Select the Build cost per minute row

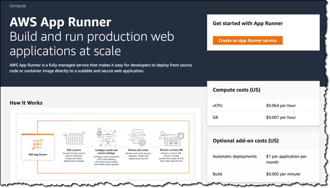(x=263, y=174)
